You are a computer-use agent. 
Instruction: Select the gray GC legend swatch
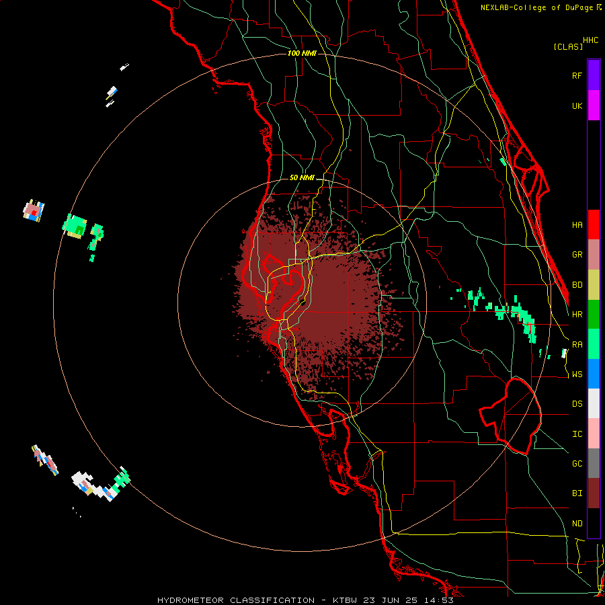[x=594, y=463]
